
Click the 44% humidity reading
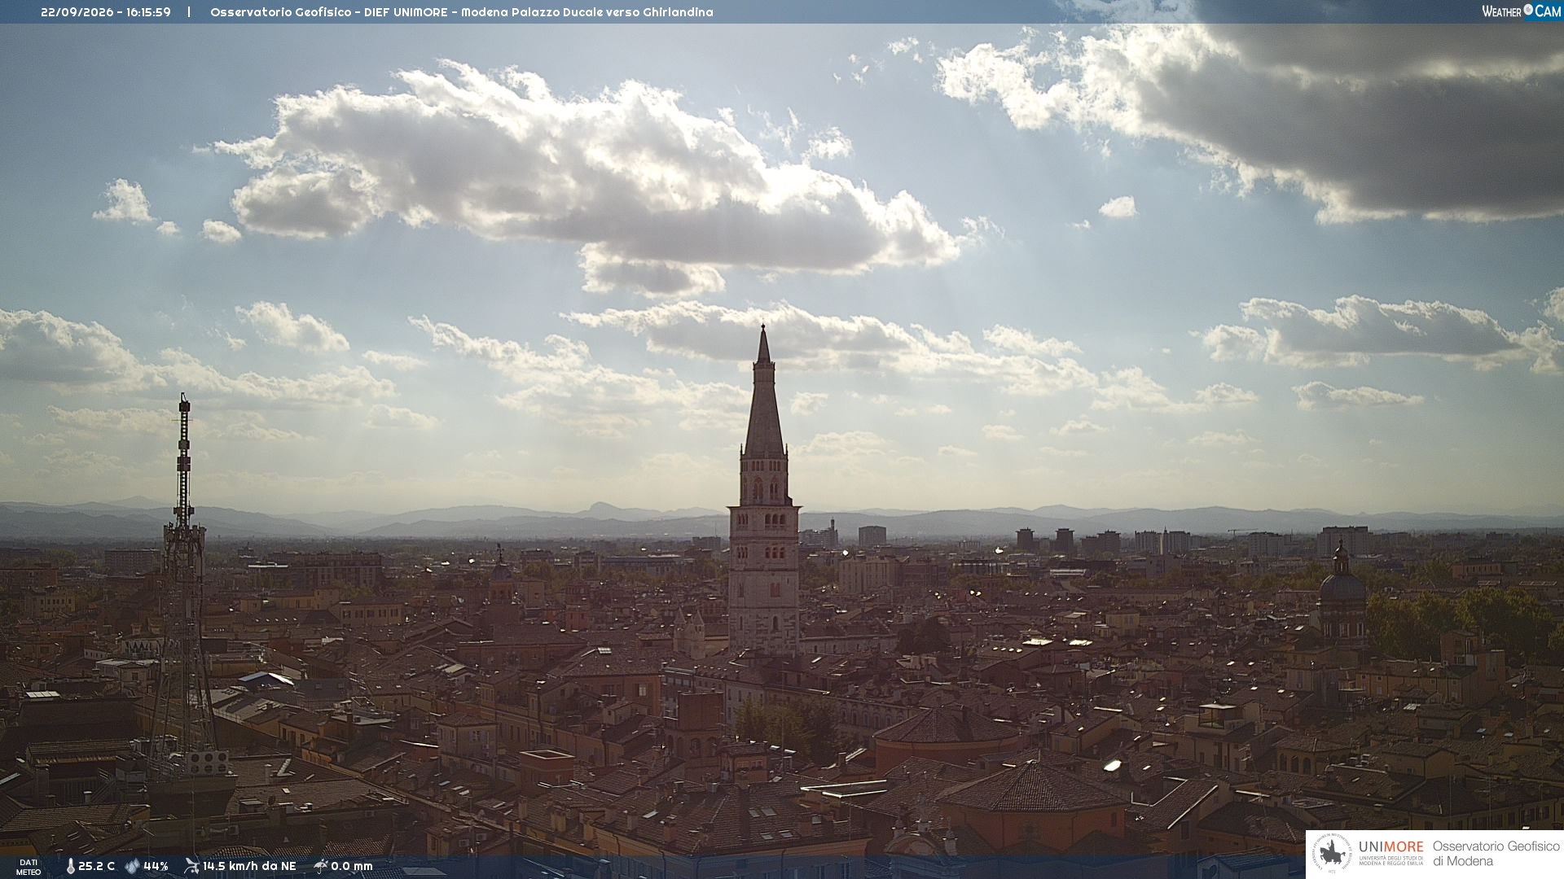pyautogui.click(x=156, y=866)
